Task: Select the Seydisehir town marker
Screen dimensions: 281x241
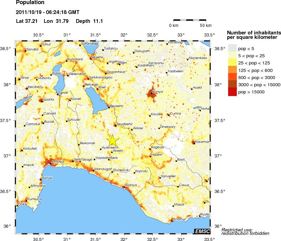Action: click(115, 125)
